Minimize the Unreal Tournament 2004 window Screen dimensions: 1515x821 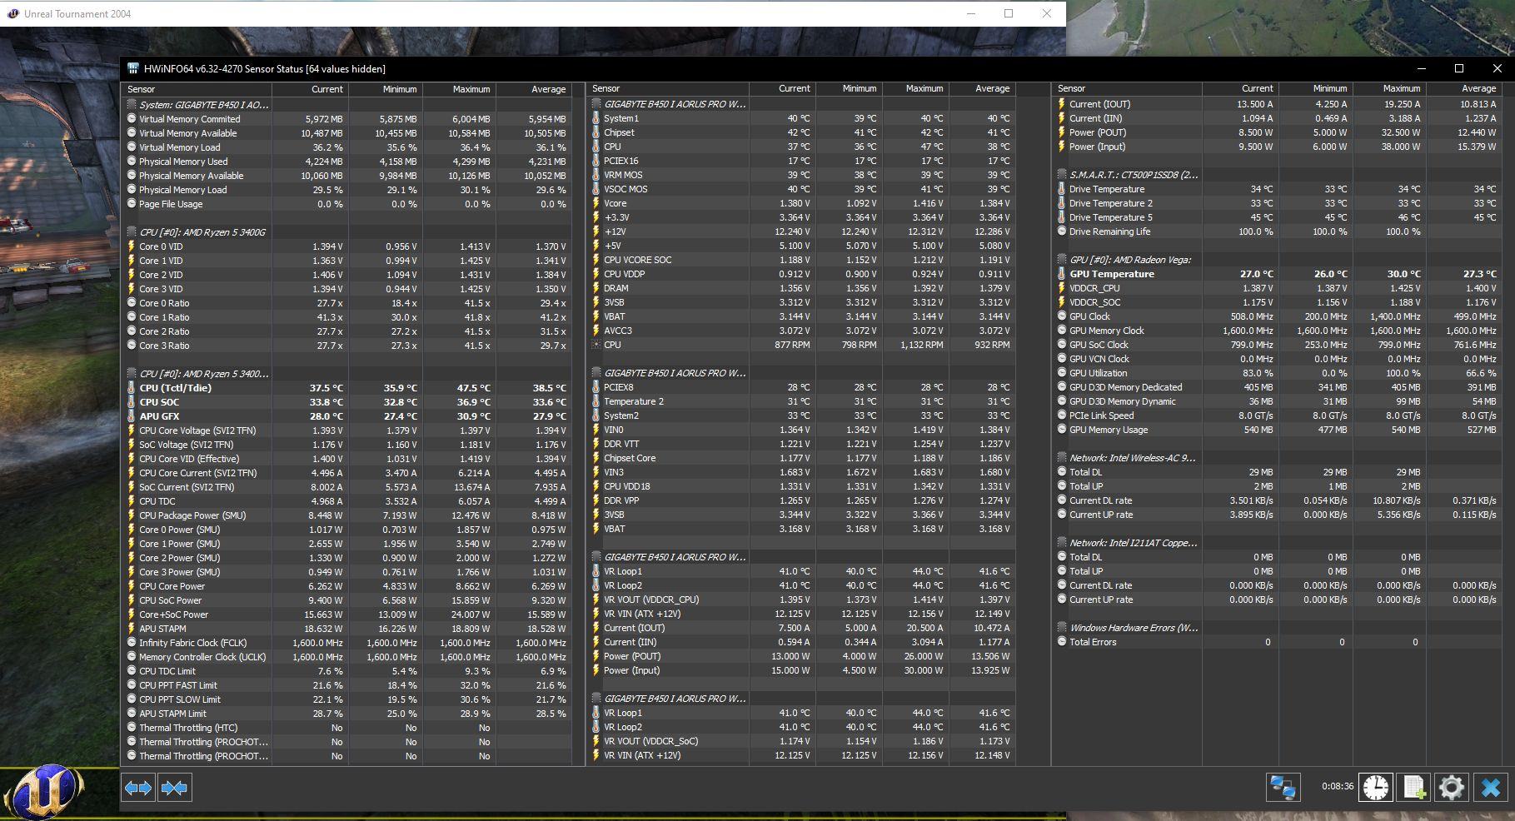970,13
